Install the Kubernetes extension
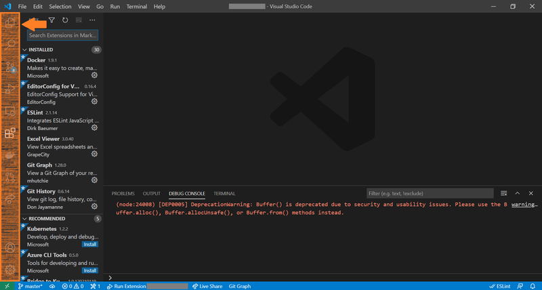Screen dimensions: 542x290 pyautogui.click(x=90, y=245)
